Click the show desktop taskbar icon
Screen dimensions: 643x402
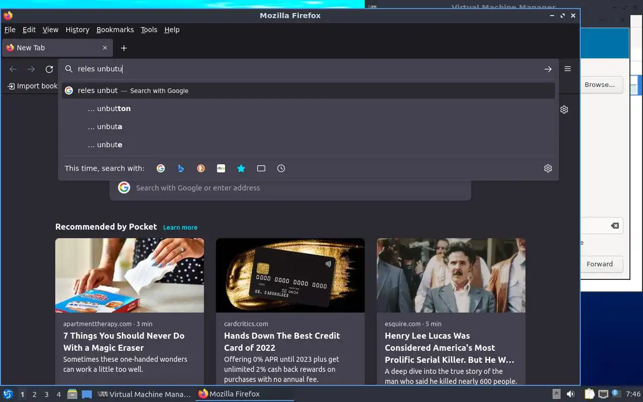86,394
